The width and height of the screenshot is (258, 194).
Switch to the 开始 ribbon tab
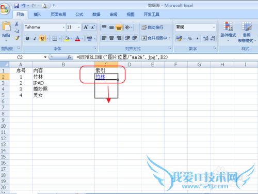(x=20, y=14)
